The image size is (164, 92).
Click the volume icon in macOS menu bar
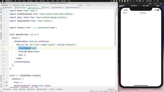pos(143,1)
